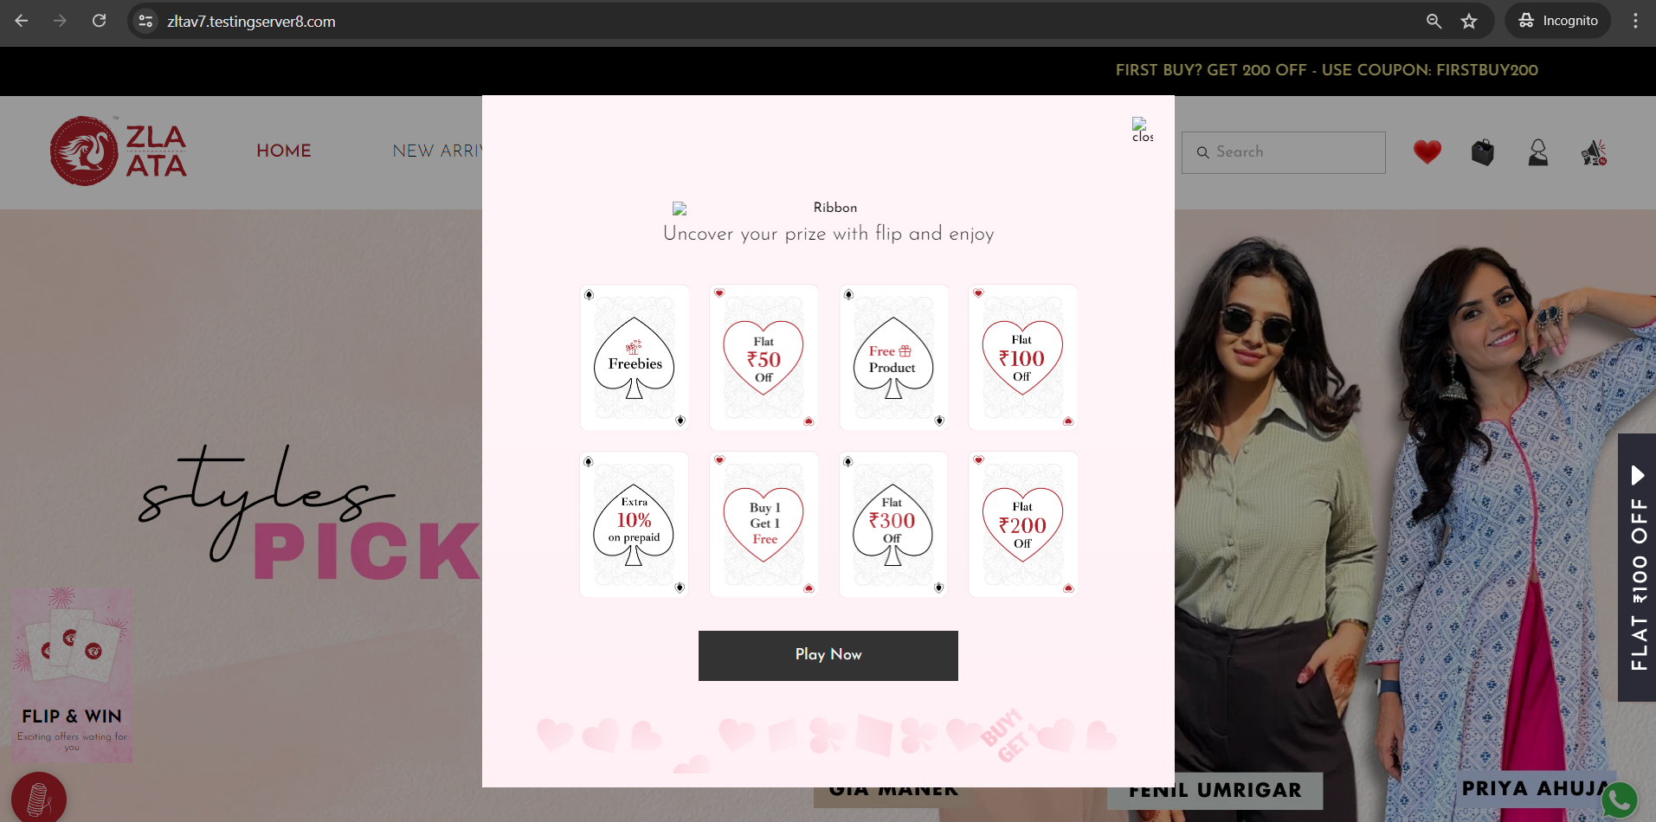The image size is (1656, 822).
Task: Open the user account profile icon
Action: (x=1537, y=152)
